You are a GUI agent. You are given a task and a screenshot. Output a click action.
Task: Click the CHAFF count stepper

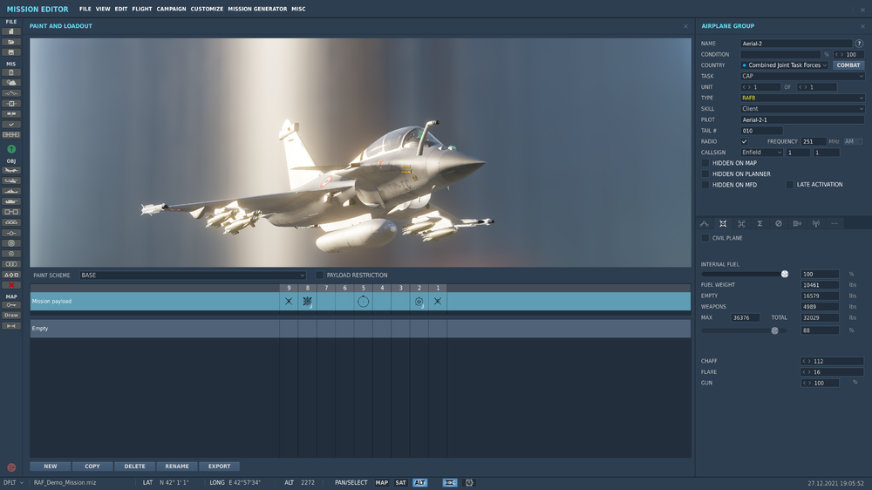807,362
